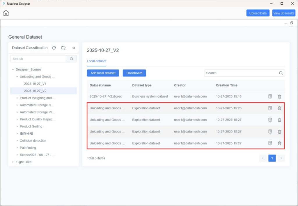
Task: Click Add local dataset button
Action: pos(103,73)
